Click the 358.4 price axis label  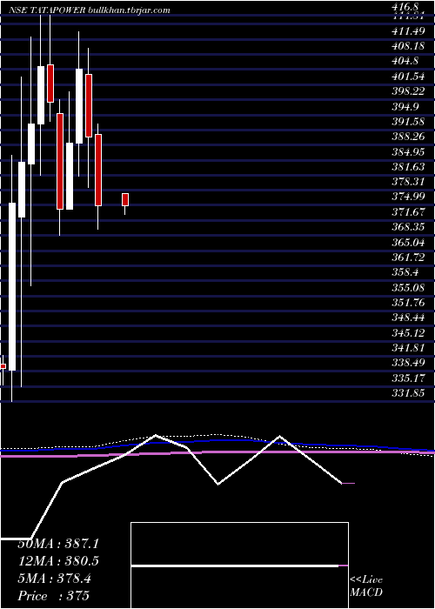point(405,272)
